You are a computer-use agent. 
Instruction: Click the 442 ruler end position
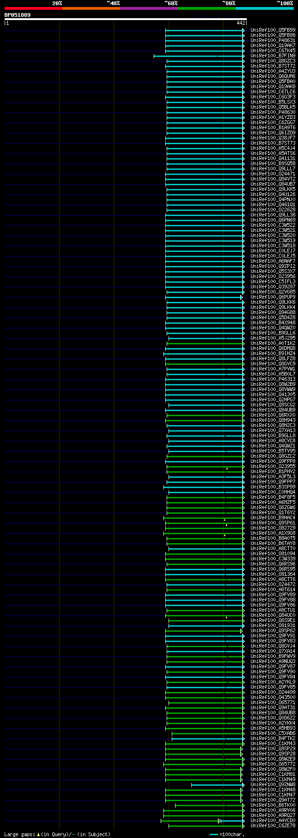click(241, 23)
